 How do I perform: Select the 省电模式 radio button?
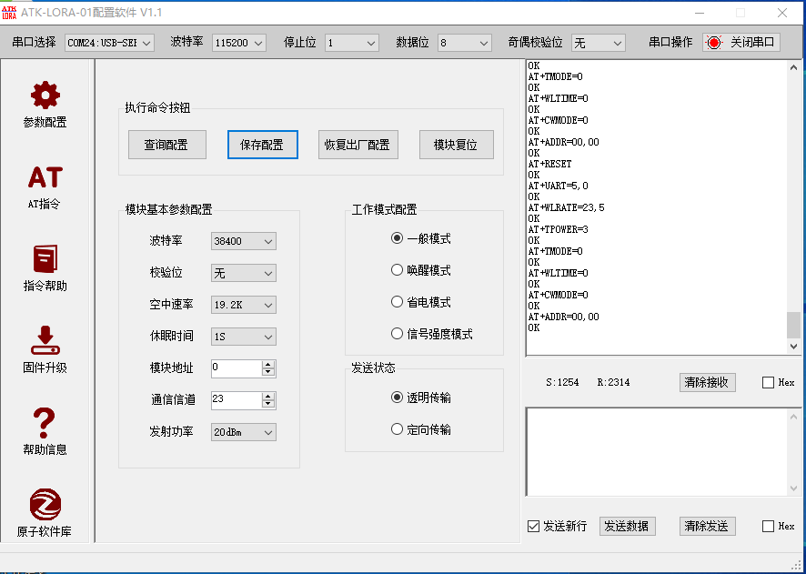[x=396, y=301]
